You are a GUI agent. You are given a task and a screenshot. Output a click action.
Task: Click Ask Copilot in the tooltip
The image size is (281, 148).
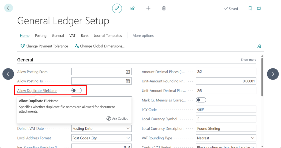(x=117, y=119)
